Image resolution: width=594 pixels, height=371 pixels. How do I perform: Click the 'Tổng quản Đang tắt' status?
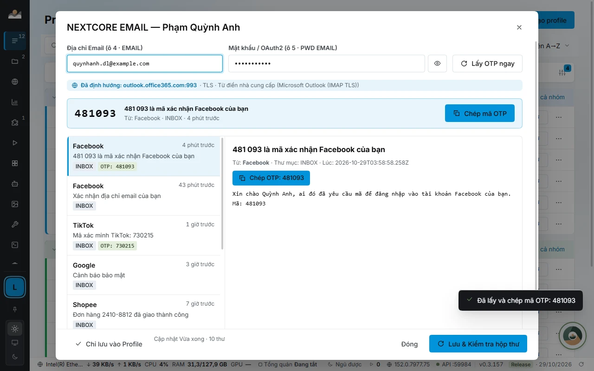point(288,365)
